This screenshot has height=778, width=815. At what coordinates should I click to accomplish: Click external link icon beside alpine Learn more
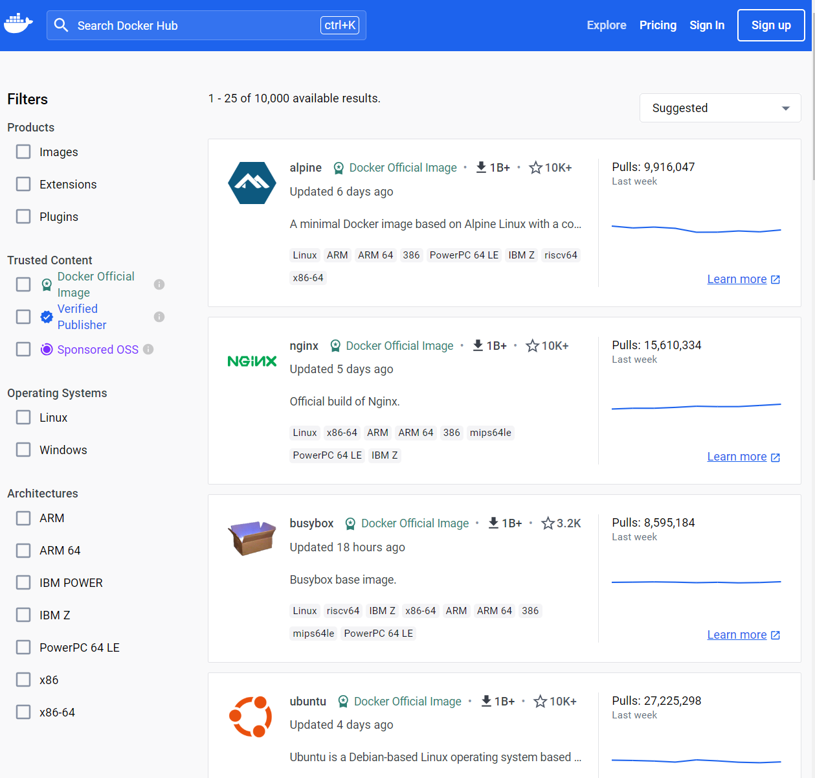776,280
